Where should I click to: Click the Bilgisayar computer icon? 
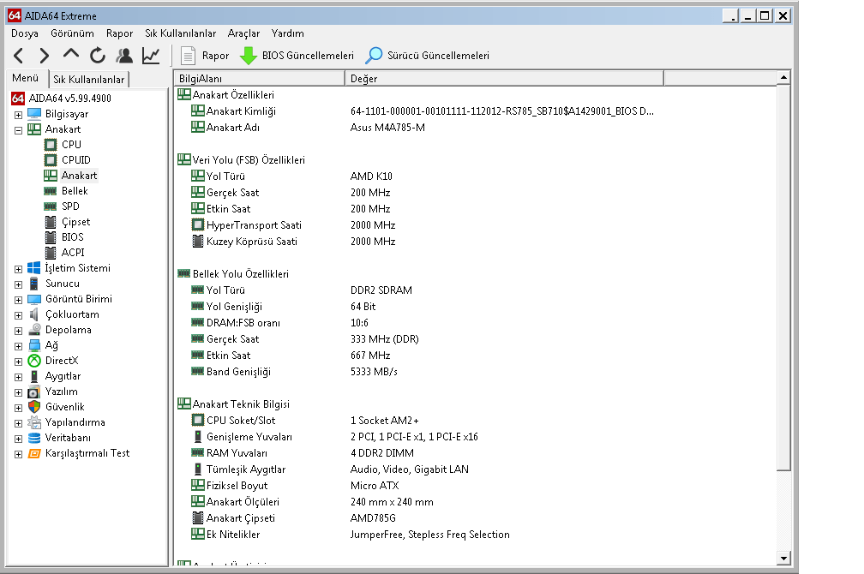point(34,113)
